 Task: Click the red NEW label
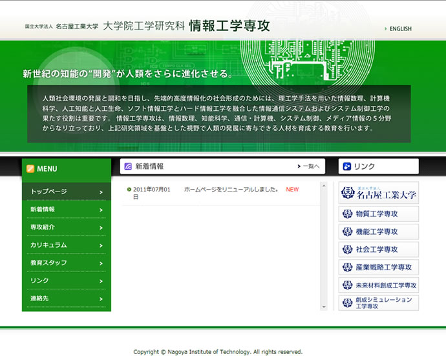[292, 190]
